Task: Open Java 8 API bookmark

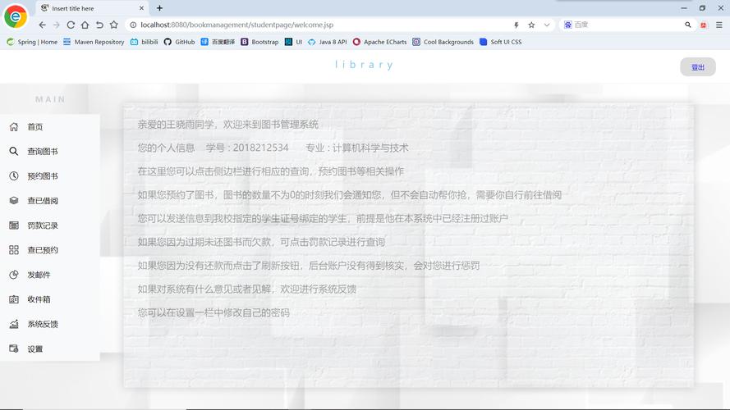Action: (328, 42)
